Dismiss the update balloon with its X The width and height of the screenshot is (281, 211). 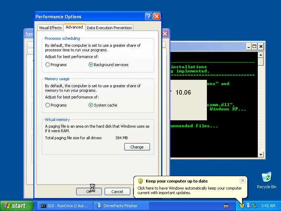click(x=242, y=180)
